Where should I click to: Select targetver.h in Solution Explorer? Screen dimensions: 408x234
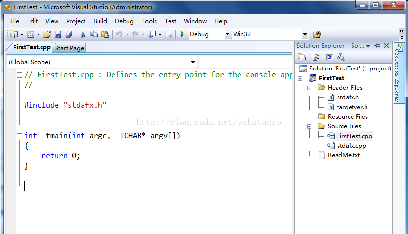click(352, 107)
